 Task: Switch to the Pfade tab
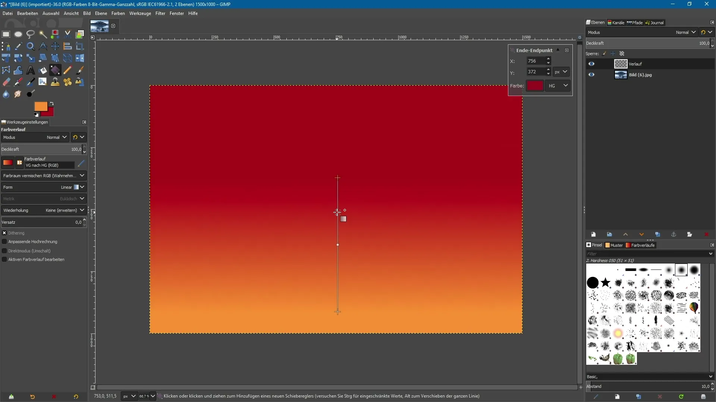[635, 23]
